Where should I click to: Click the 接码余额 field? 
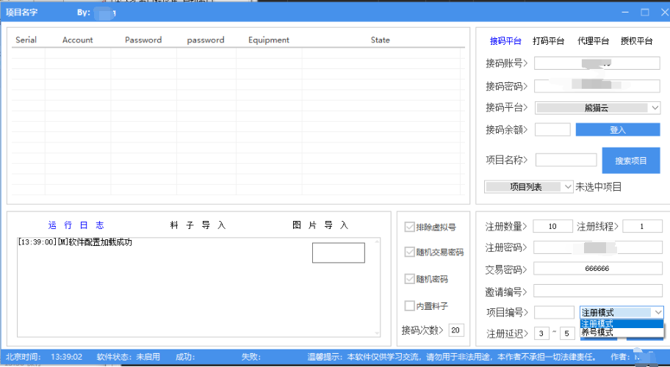pyautogui.click(x=552, y=130)
